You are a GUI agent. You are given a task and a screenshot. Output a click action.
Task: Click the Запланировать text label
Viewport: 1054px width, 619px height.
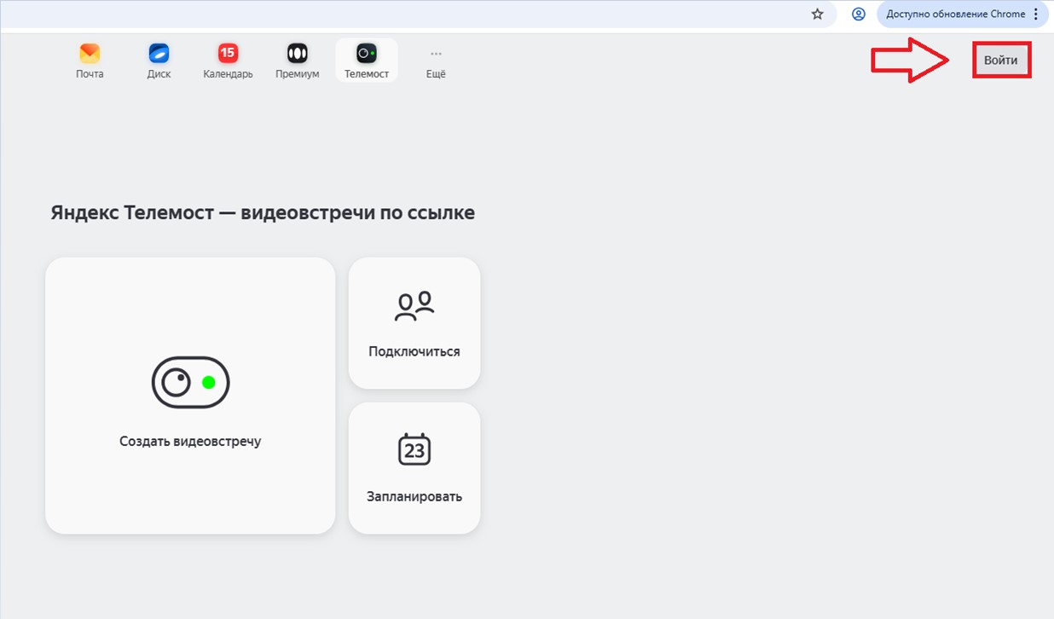coord(414,496)
